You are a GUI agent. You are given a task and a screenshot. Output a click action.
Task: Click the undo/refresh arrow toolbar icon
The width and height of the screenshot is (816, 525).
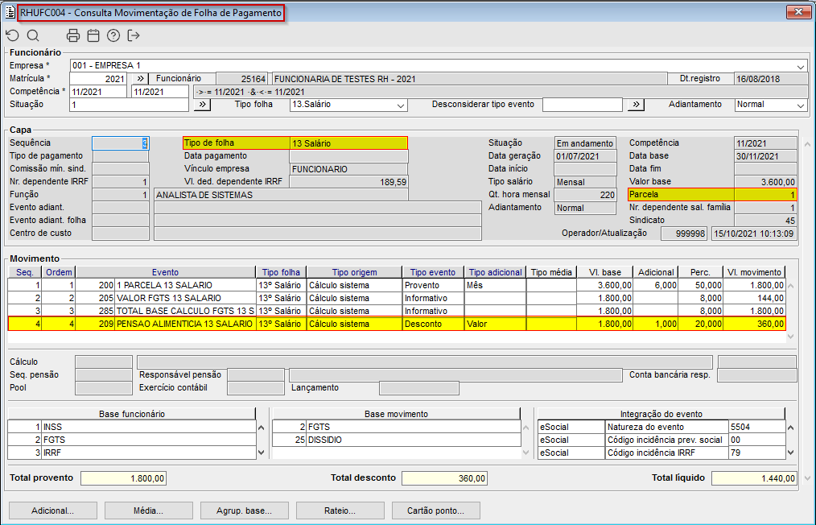coord(12,35)
